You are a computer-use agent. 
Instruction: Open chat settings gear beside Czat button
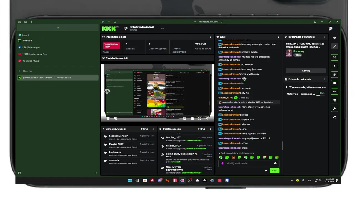click(266, 171)
